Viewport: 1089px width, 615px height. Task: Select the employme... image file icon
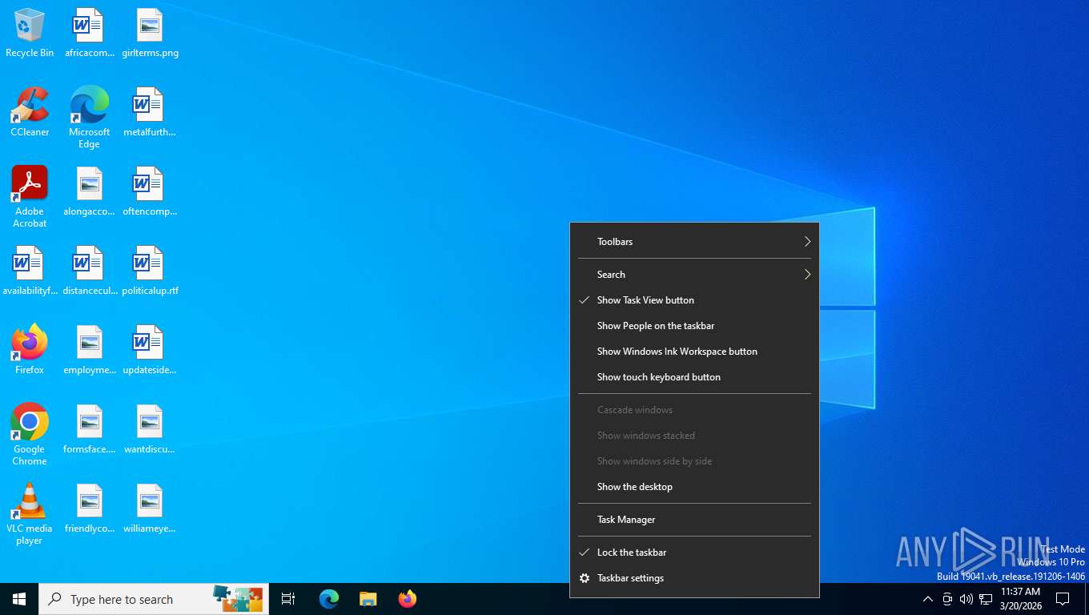pos(89,350)
